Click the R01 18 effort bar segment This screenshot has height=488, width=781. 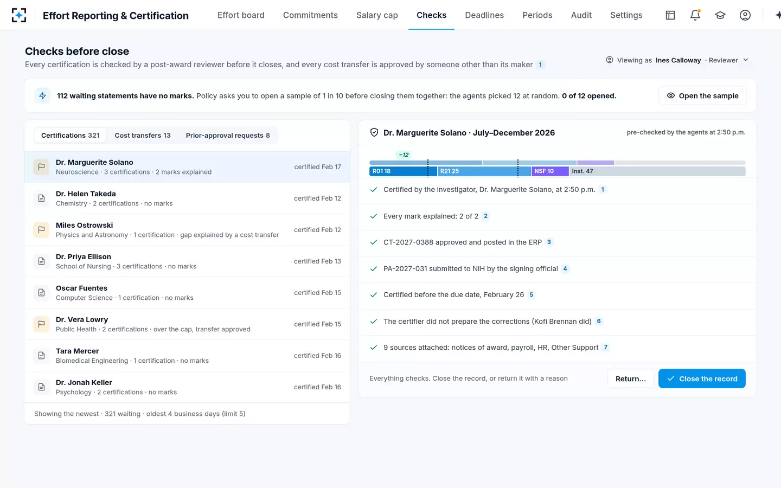(x=403, y=171)
